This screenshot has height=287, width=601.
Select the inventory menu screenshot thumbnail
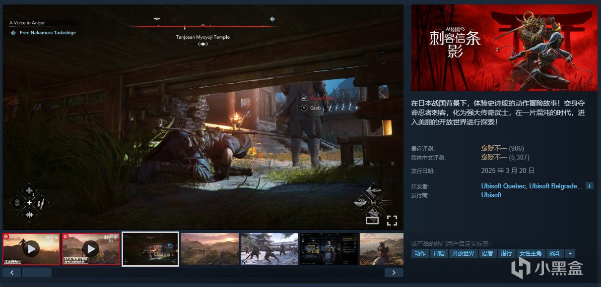[x=329, y=249]
